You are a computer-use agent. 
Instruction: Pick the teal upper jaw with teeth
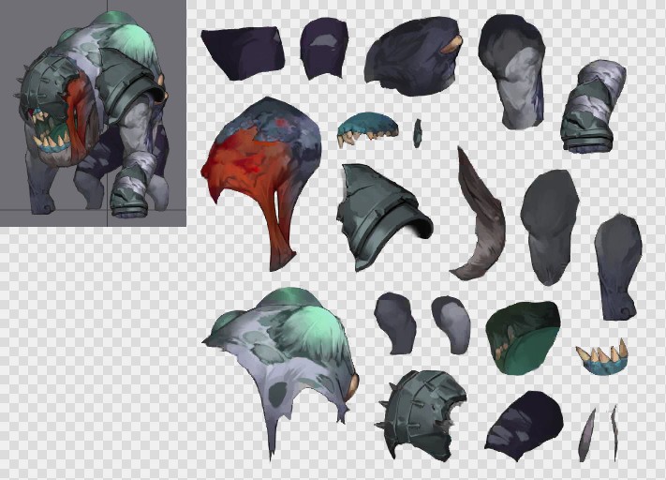(367, 129)
